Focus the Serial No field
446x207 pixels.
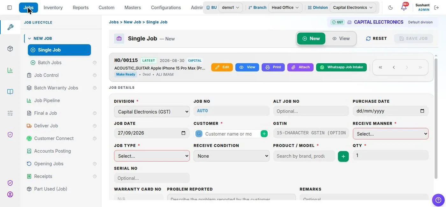click(152, 178)
